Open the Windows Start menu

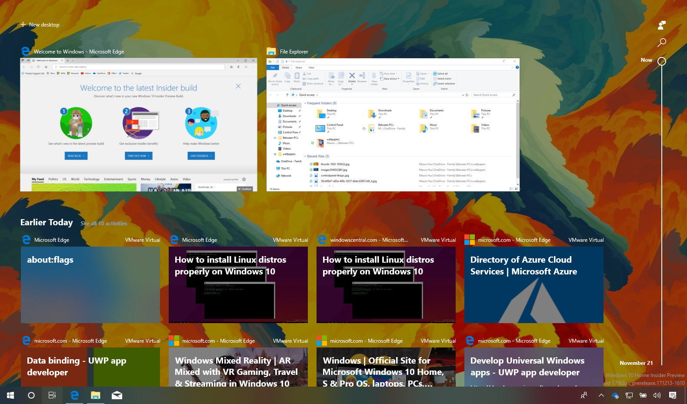pyautogui.click(x=10, y=395)
